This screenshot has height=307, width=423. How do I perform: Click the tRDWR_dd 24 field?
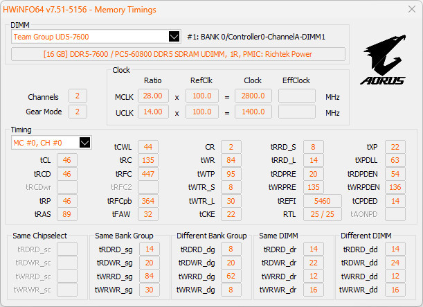tap(395, 263)
